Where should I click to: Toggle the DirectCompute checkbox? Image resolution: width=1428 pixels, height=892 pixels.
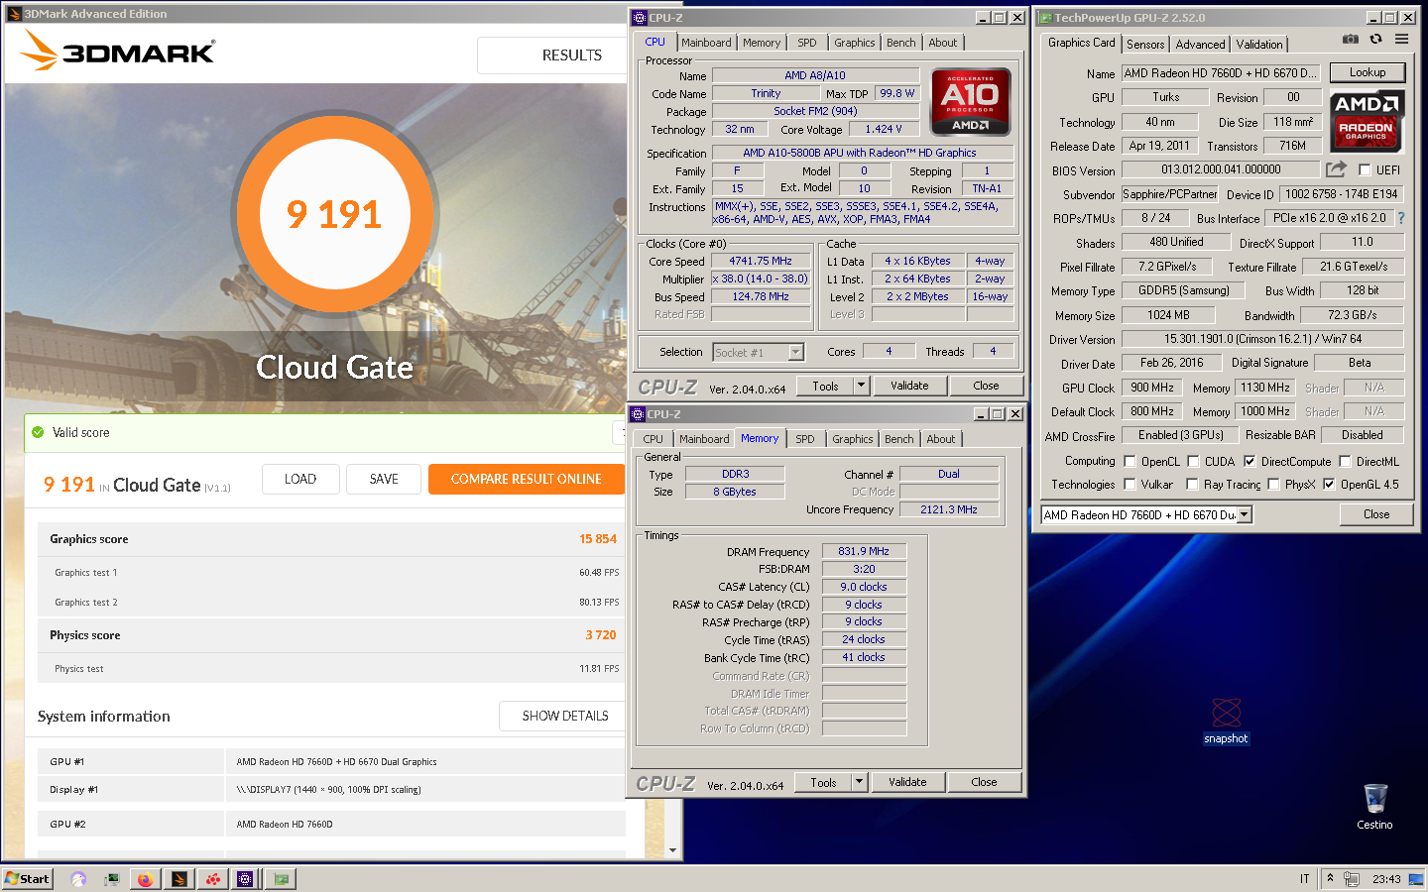(x=1249, y=461)
